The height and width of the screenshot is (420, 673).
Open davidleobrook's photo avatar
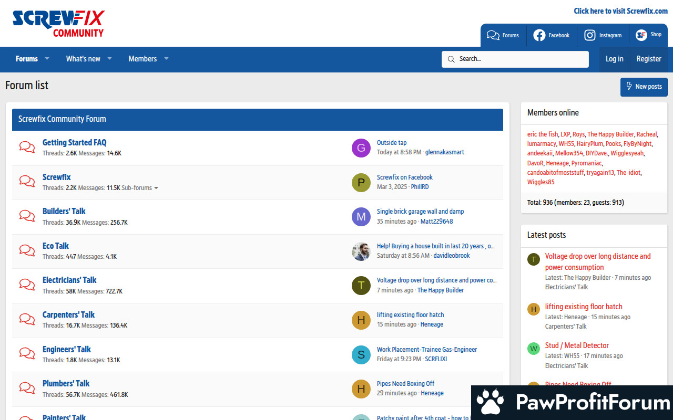pyautogui.click(x=361, y=251)
